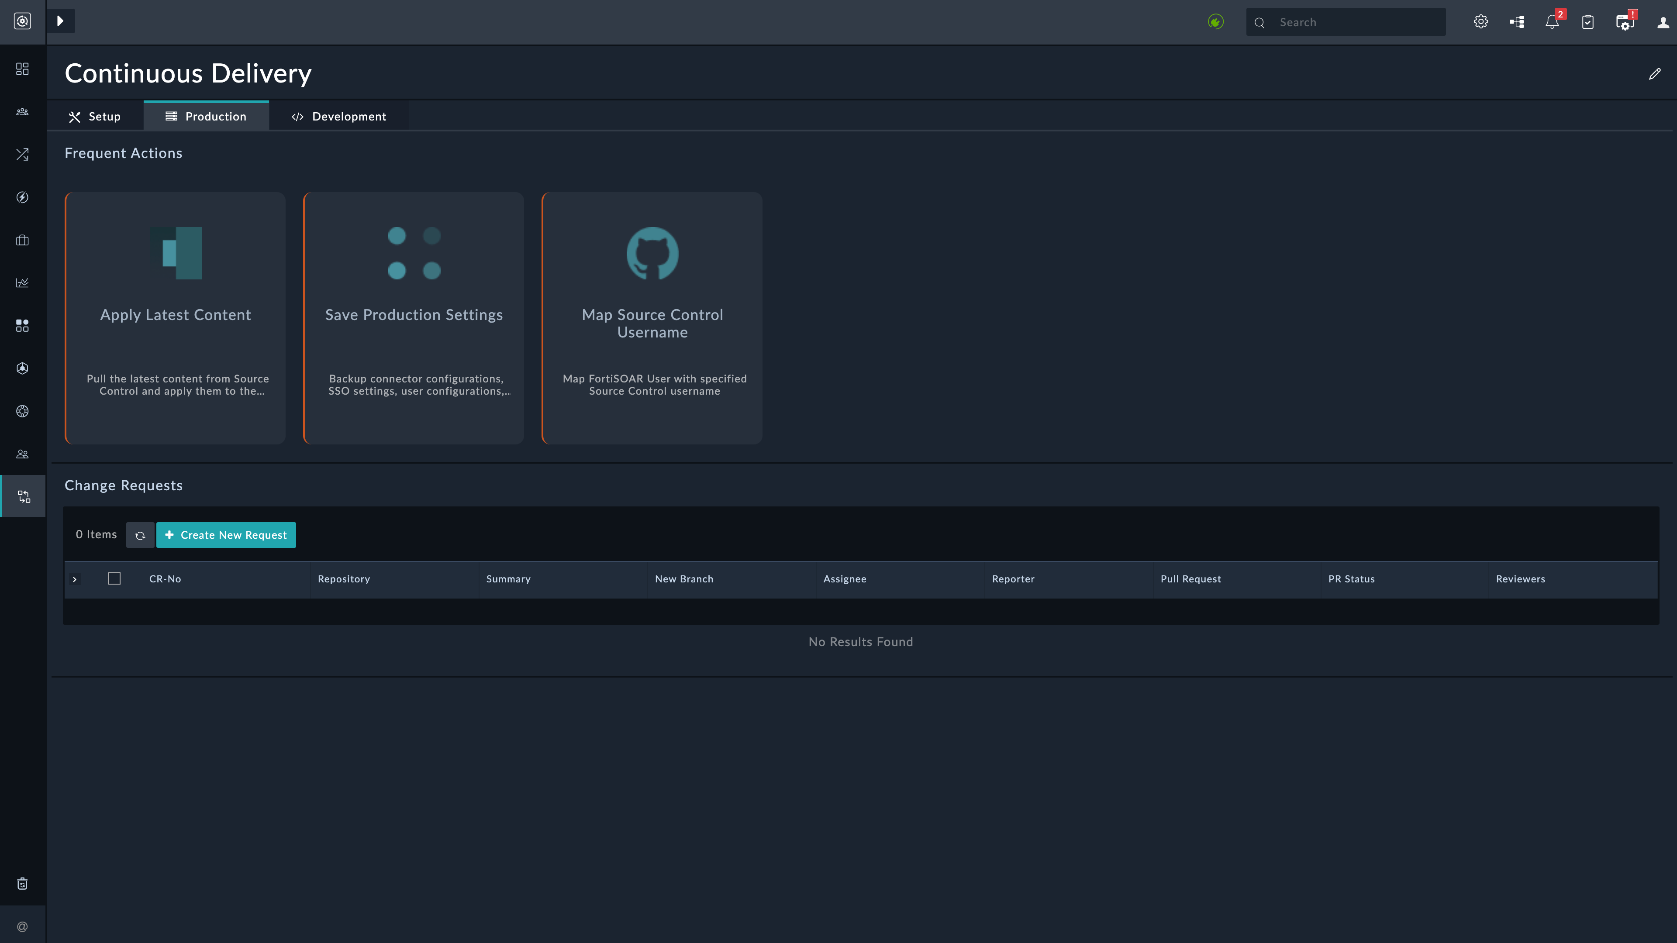Switch to the Development tab

coord(338,117)
